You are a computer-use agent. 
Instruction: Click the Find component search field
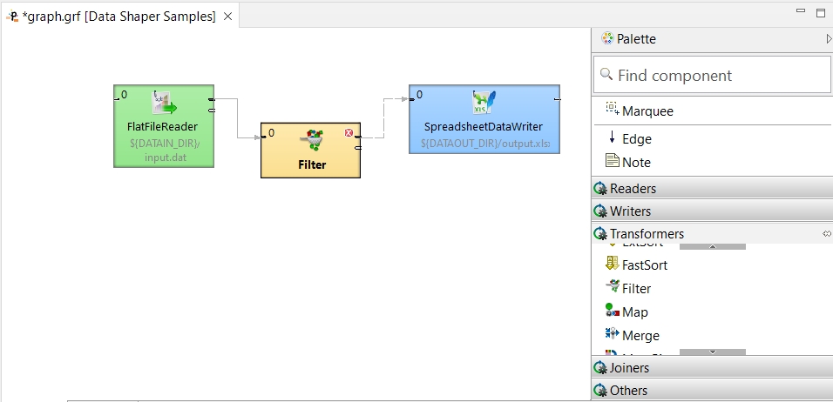point(712,75)
